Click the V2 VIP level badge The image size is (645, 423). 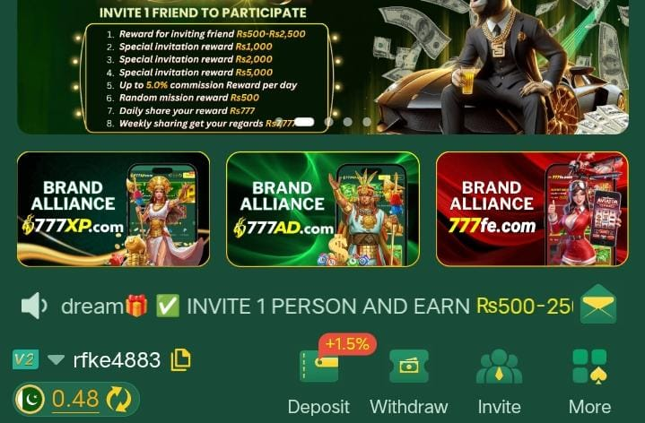[x=25, y=359]
